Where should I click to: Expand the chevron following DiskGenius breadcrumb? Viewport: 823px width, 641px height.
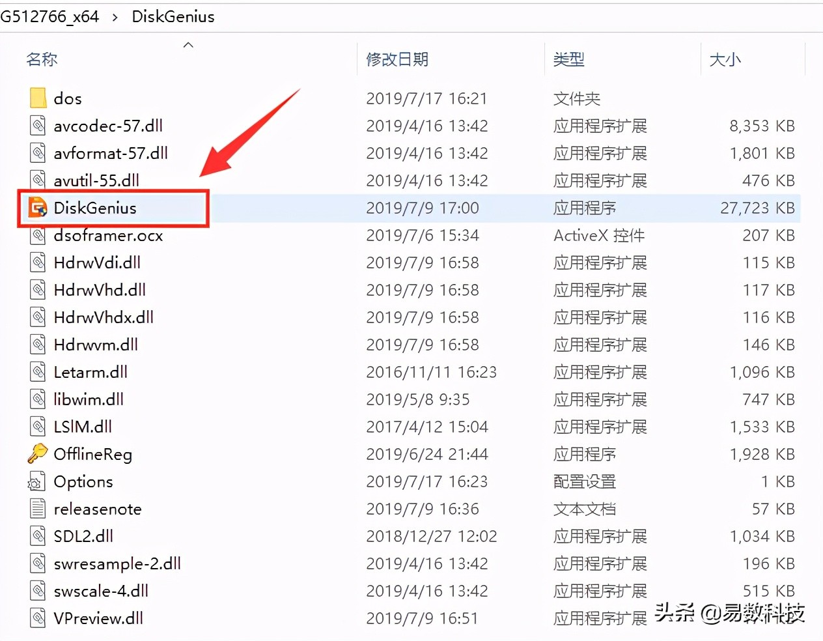(x=225, y=16)
